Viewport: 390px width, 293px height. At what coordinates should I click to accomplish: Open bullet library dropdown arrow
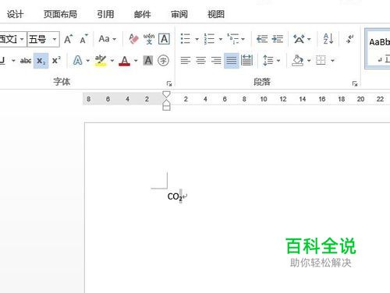click(197, 39)
